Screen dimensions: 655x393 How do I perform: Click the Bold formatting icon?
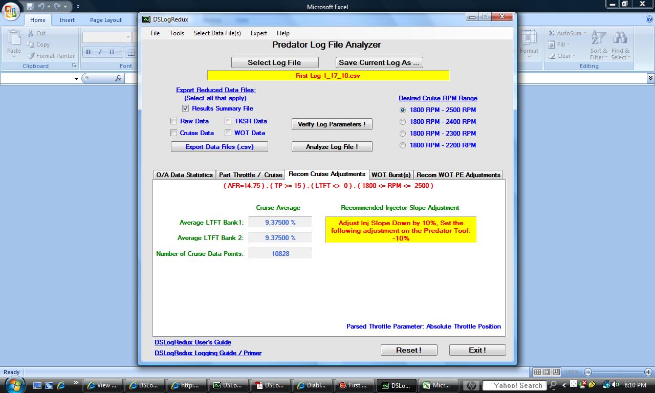pos(88,52)
